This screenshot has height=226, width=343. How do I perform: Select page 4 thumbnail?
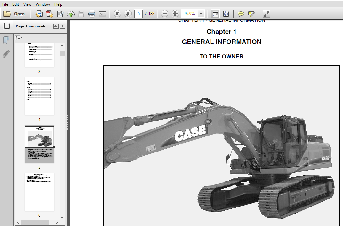[x=39, y=96]
